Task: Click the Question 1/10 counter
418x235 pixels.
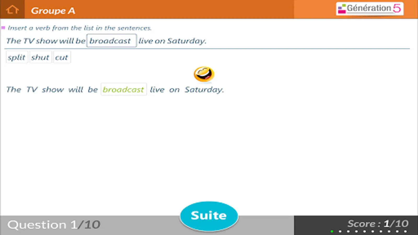Action: (x=54, y=225)
